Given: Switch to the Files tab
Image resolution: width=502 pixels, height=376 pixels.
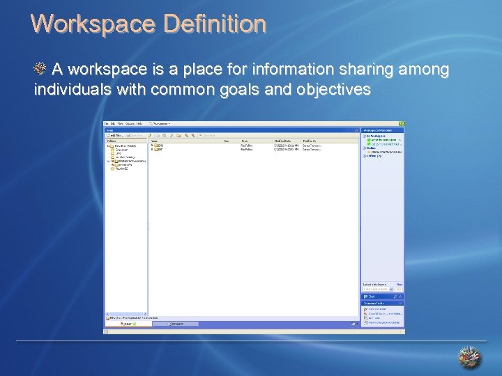Looking at the screenshot, I should [128, 324].
